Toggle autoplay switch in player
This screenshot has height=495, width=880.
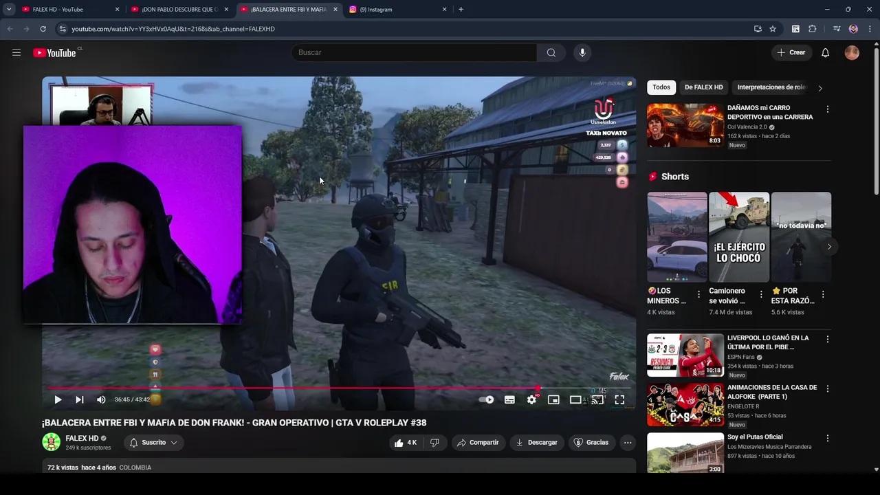[x=487, y=399]
